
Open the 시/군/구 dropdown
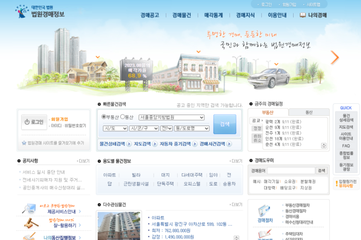point(144,129)
